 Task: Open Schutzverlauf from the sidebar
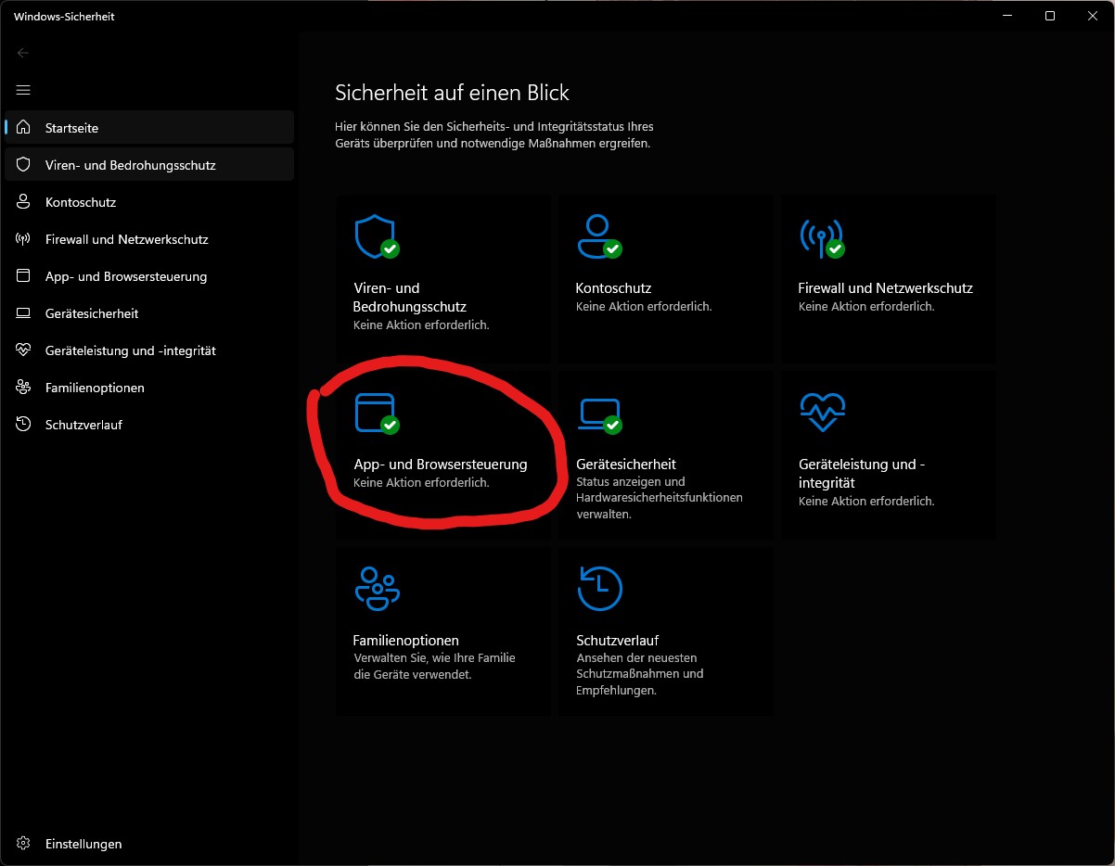tap(149, 424)
